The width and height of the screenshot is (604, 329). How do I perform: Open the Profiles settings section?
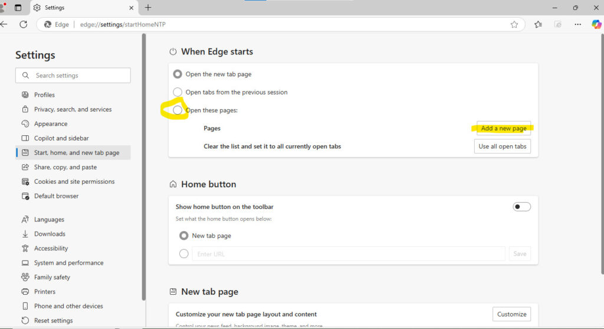point(73,95)
